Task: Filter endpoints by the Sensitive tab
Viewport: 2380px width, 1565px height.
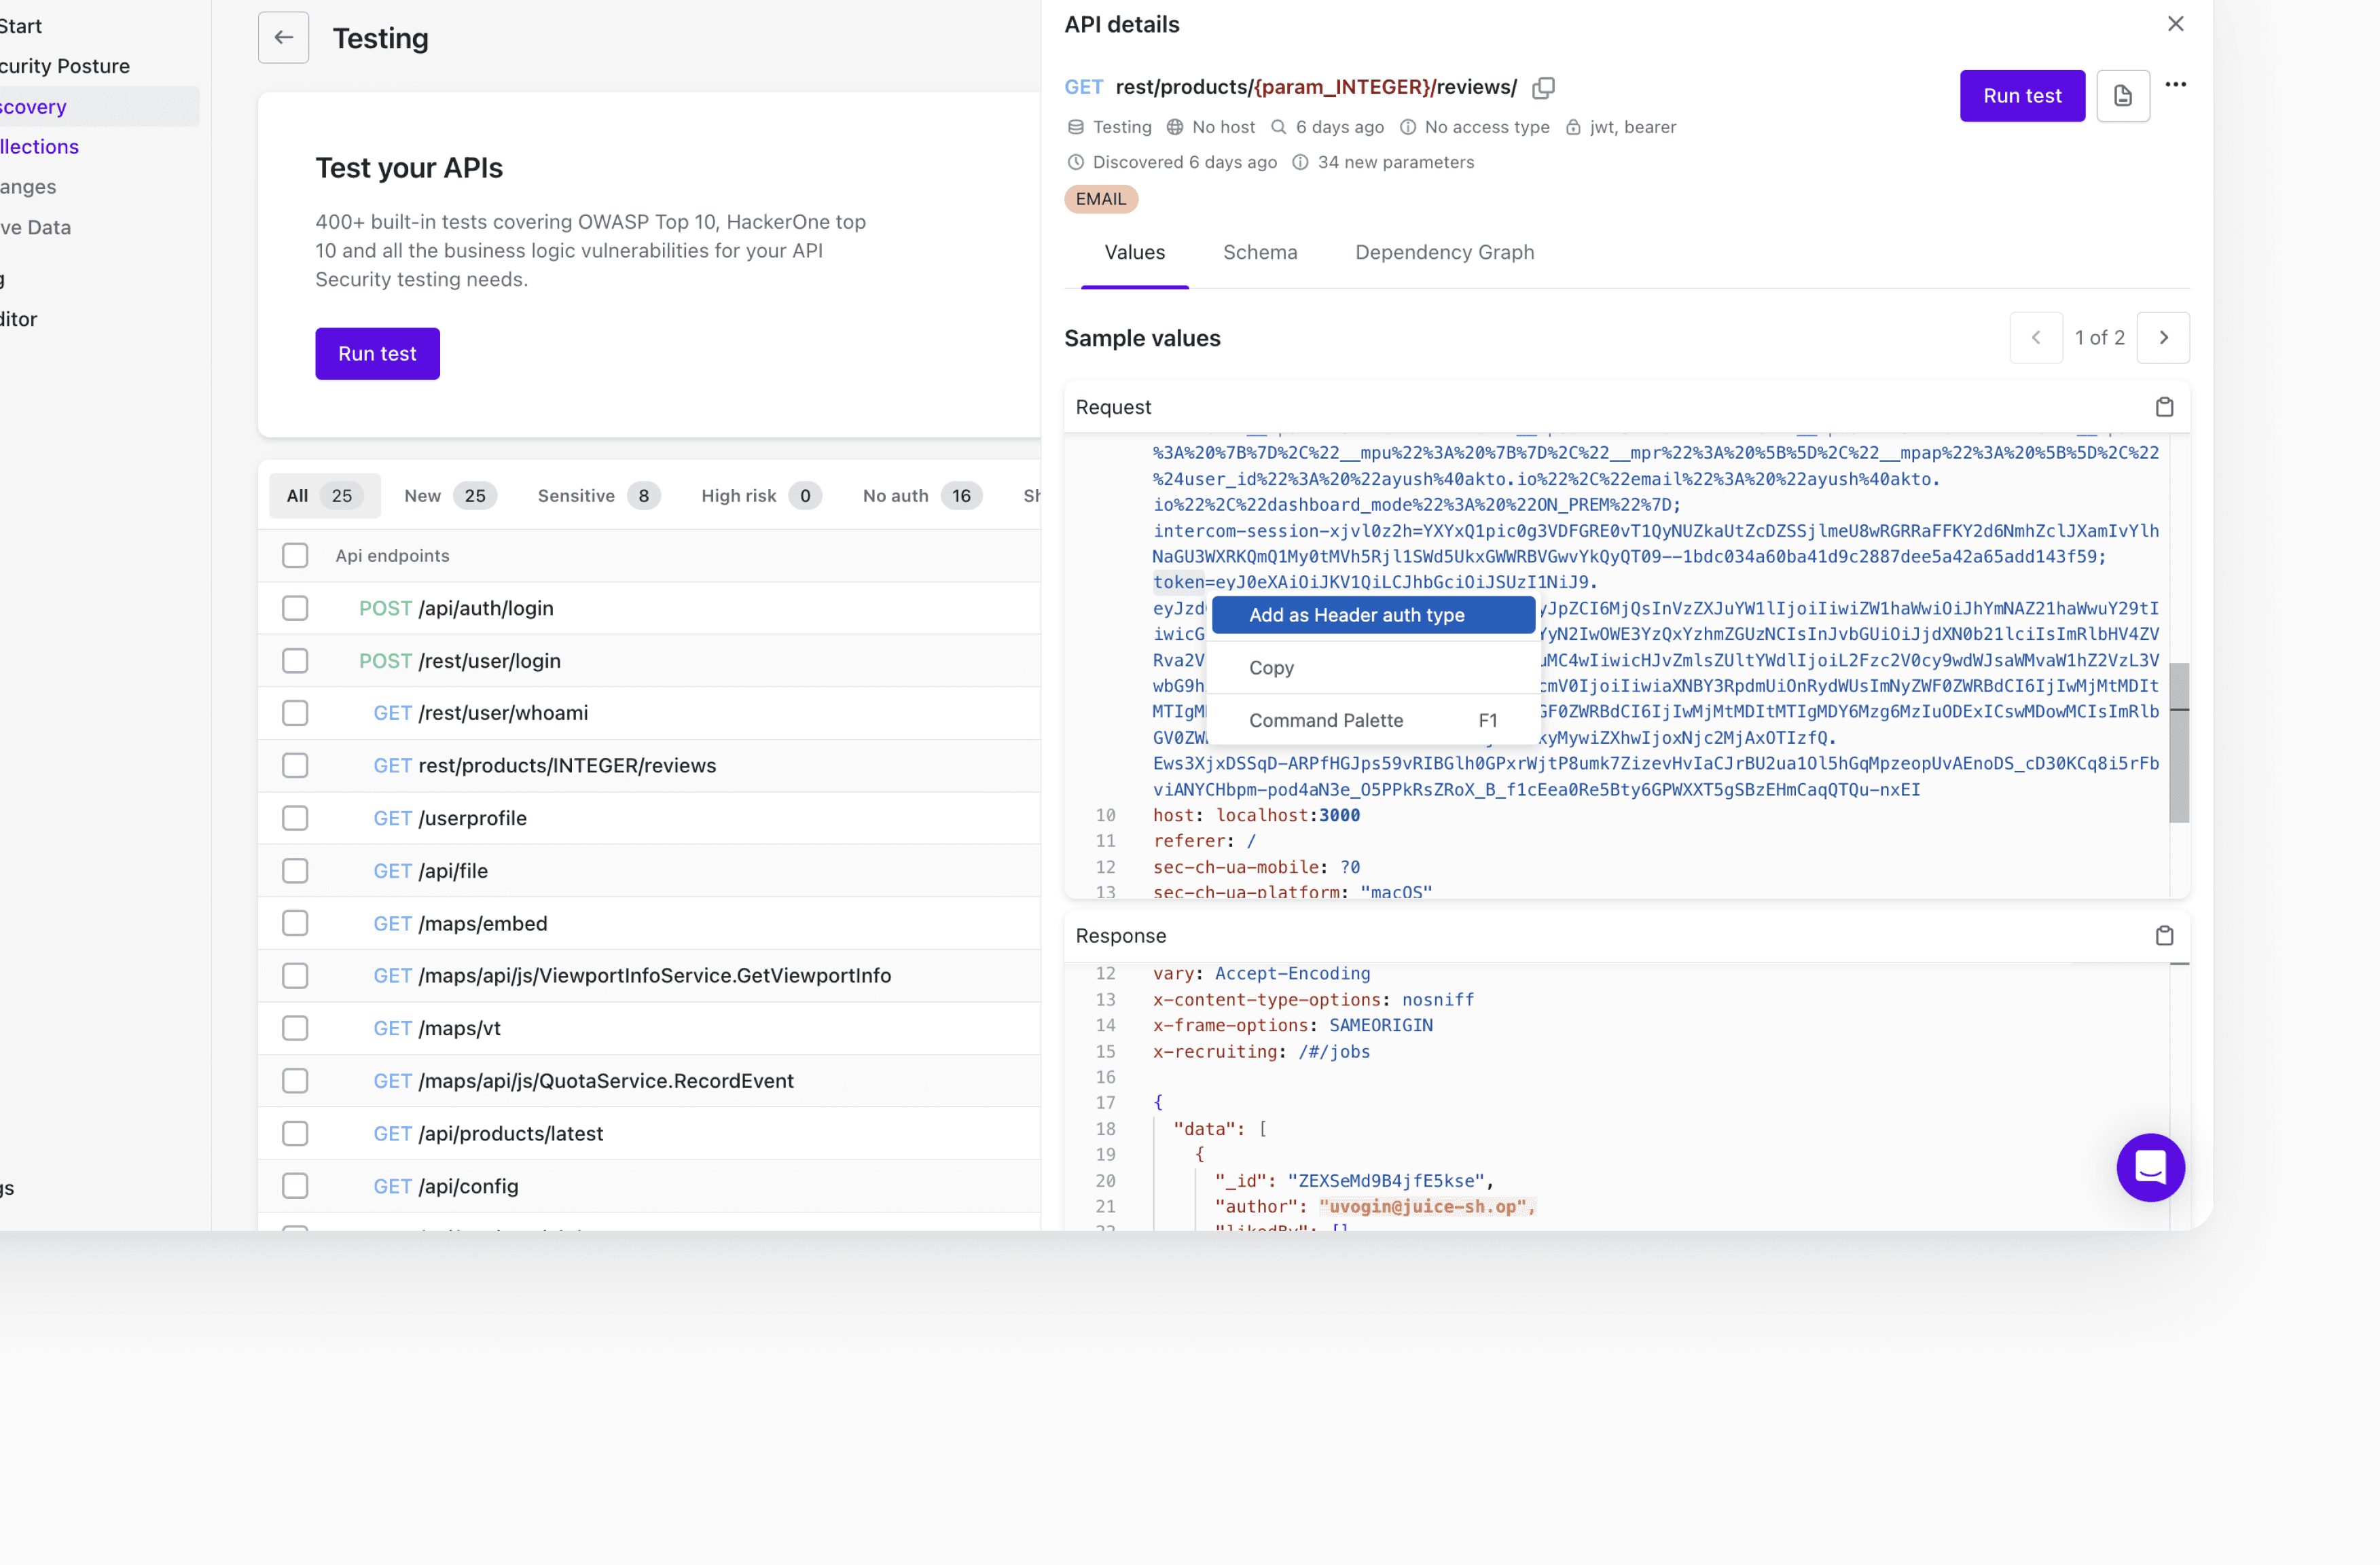Action: tap(598, 496)
